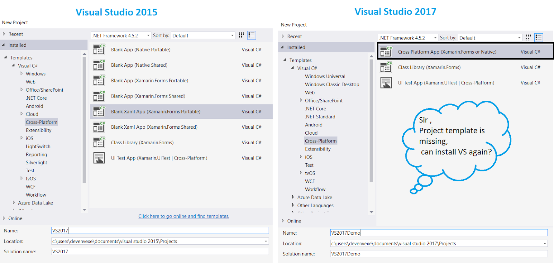Viewport: 554px width, 263px height.
Task: Expand Online section in VS 2017 dialog
Action: 283,221
